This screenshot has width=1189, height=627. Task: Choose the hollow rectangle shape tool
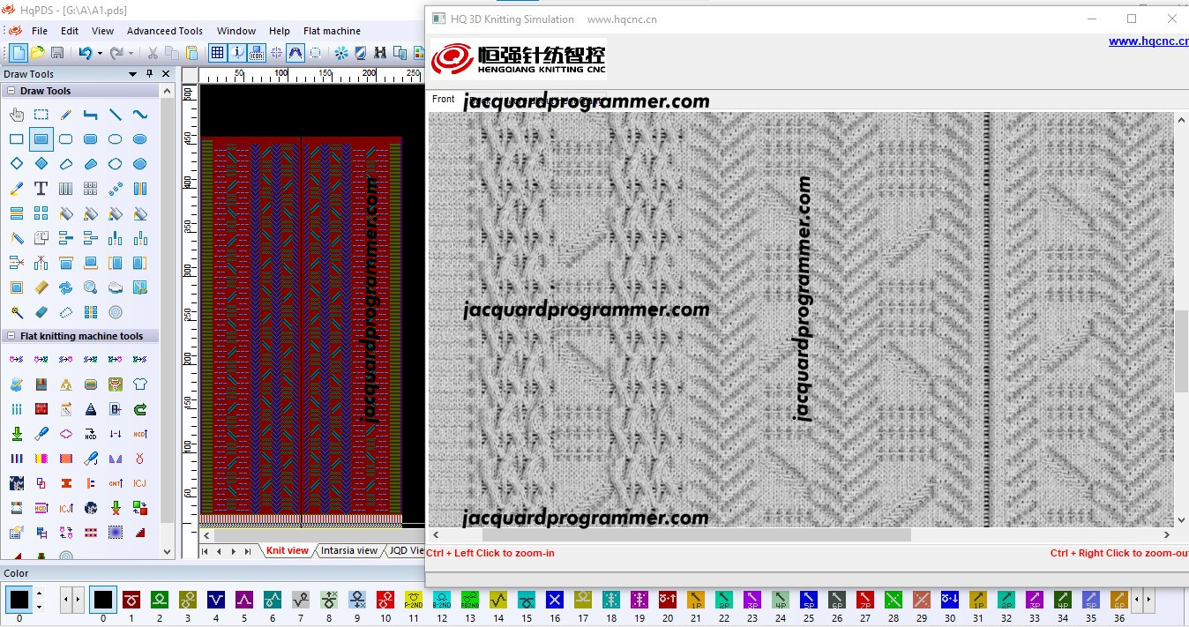tap(17, 139)
